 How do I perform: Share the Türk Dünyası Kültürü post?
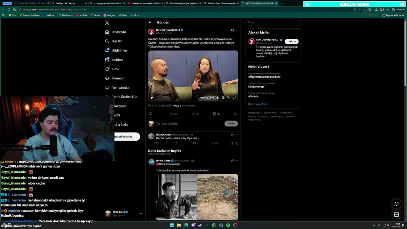point(236,114)
